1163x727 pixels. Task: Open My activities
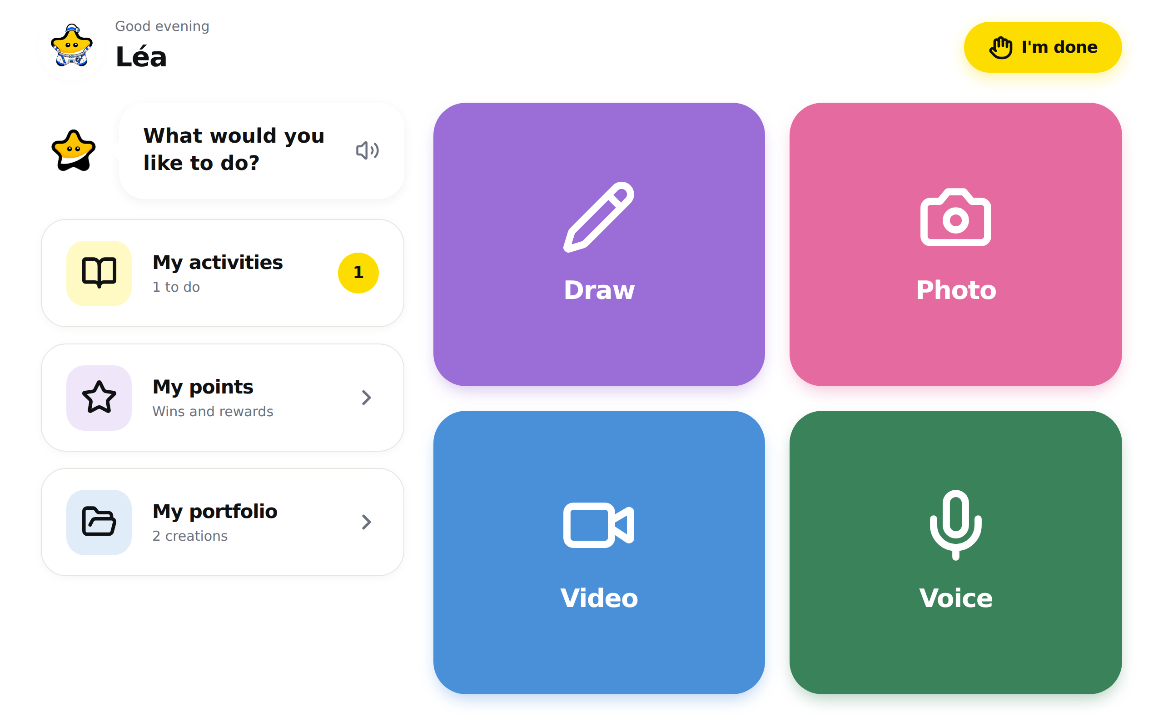(223, 273)
